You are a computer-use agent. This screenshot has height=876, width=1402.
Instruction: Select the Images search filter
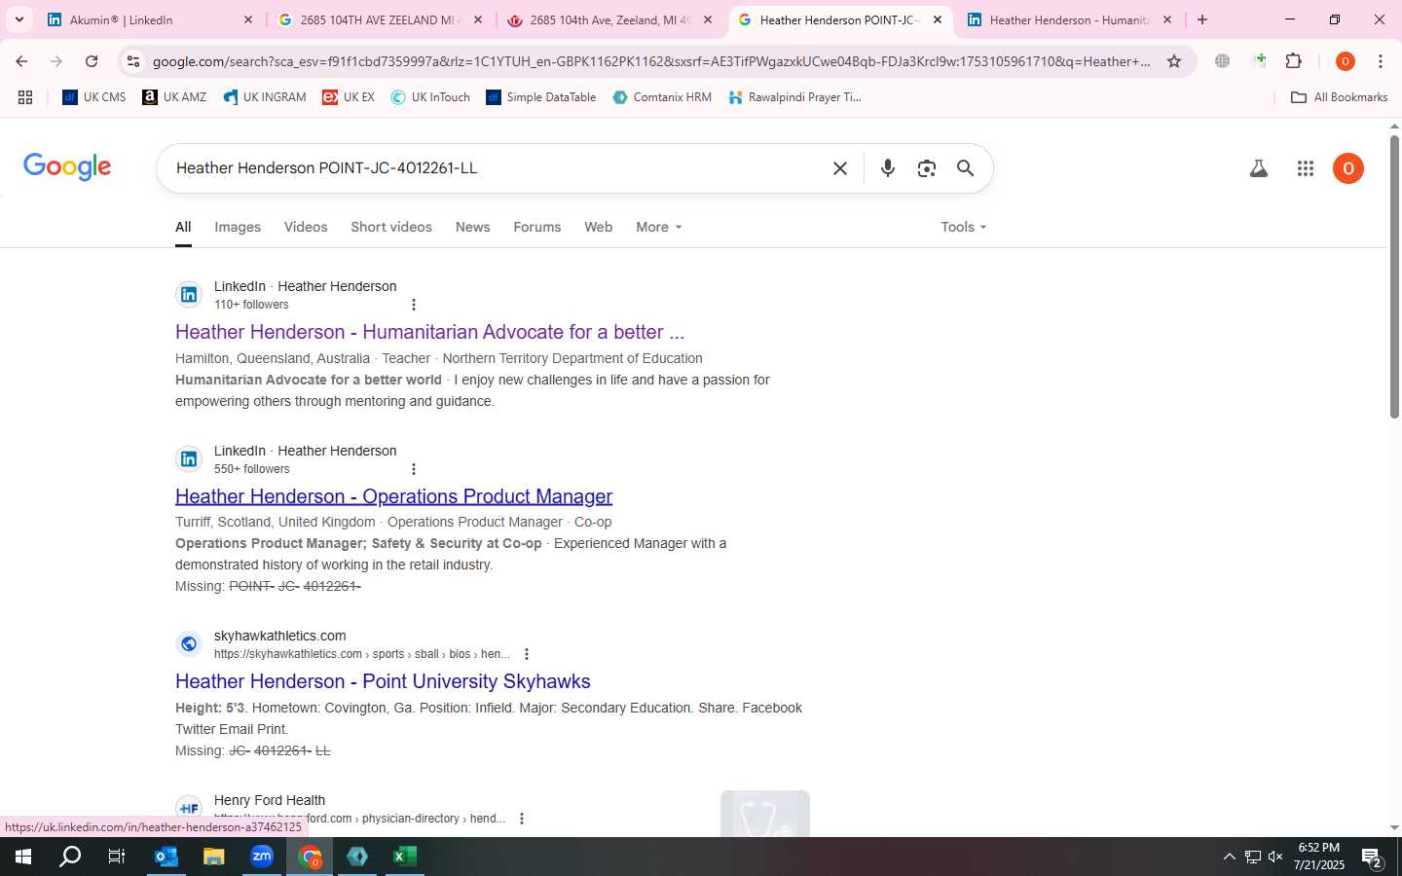tap(238, 227)
